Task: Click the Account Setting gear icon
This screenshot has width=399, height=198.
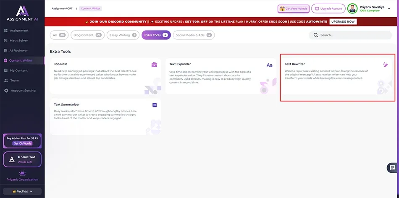Action: tap(6, 91)
